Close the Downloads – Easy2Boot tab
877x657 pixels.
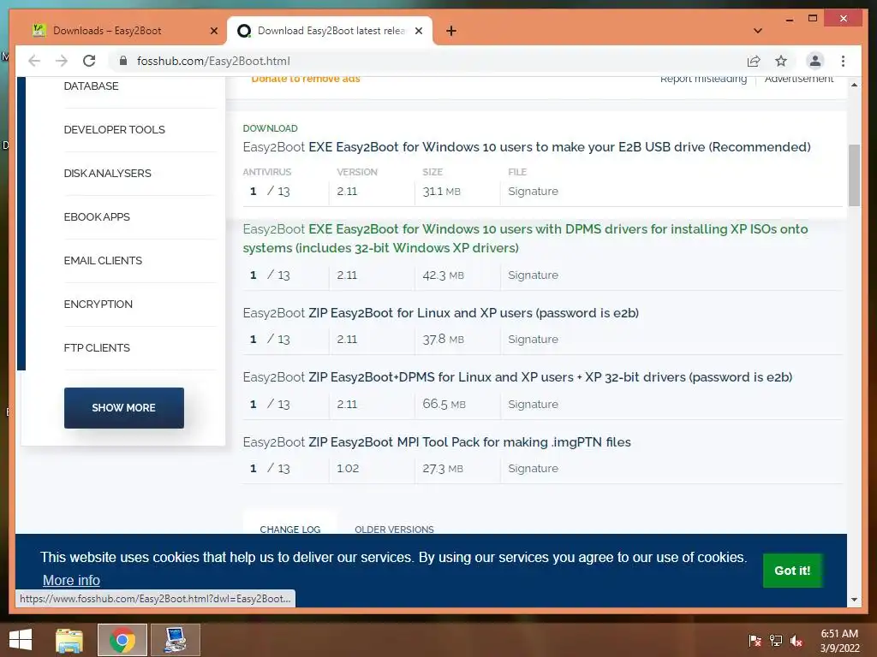tap(213, 31)
